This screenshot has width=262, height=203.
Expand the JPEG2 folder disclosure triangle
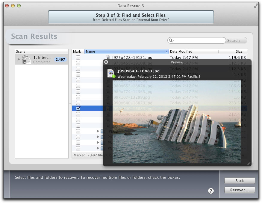98,131
